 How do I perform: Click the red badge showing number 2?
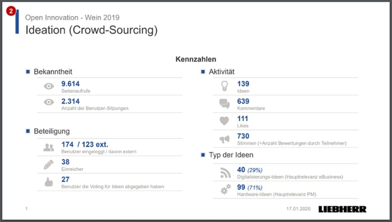(11, 11)
